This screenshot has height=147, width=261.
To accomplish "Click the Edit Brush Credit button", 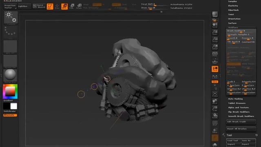I will [x=241, y=122].
